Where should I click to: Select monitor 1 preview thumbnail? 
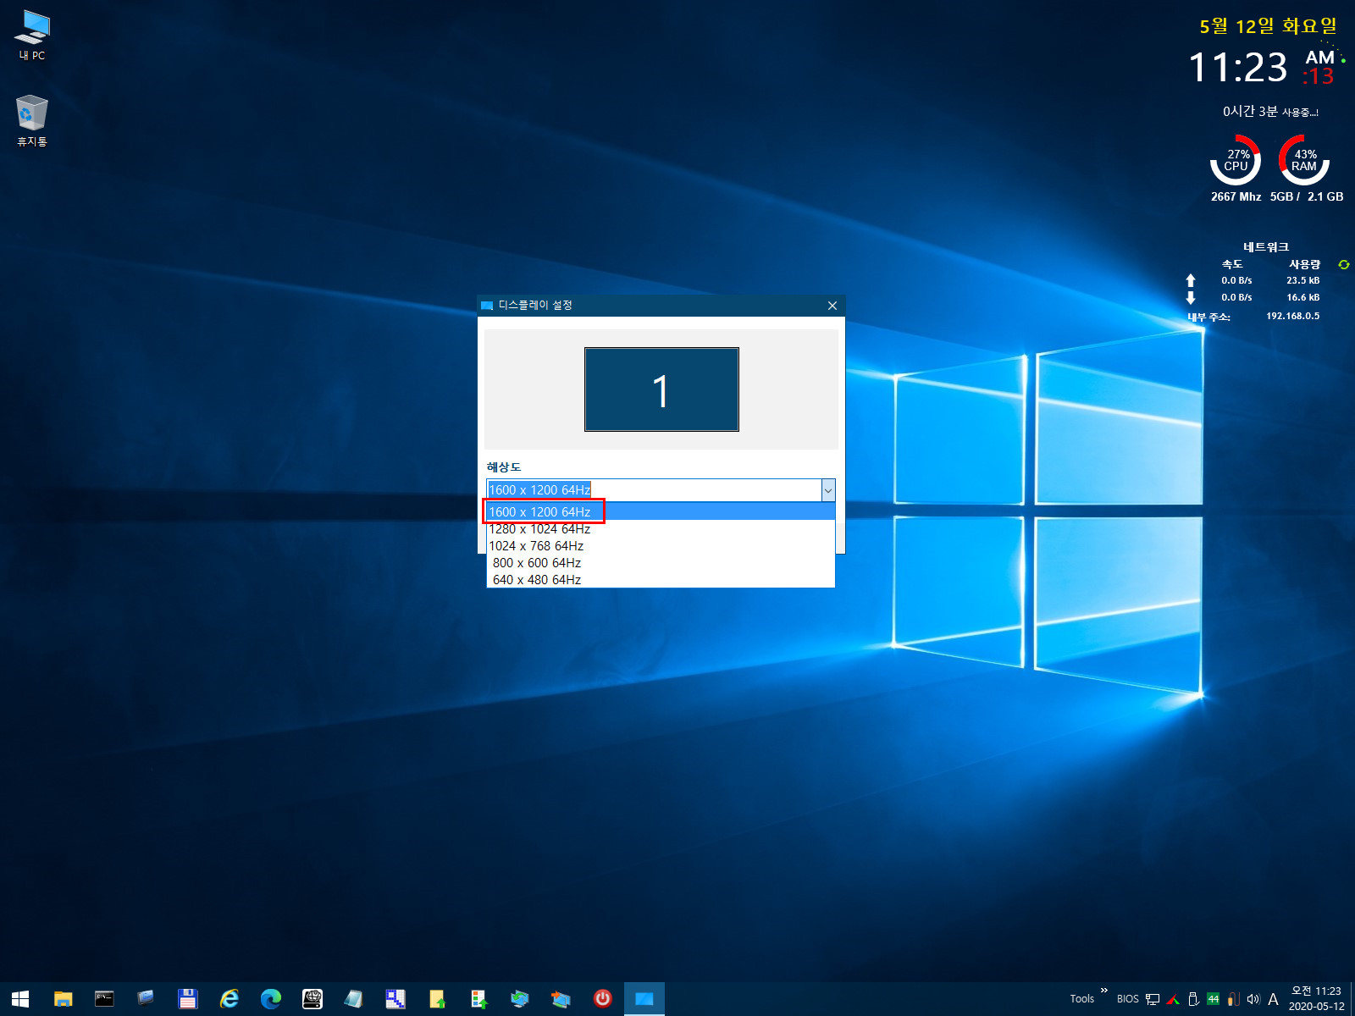(661, 389)
